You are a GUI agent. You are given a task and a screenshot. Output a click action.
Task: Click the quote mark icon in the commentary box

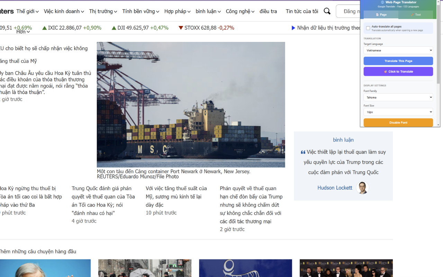click(303, 152)
